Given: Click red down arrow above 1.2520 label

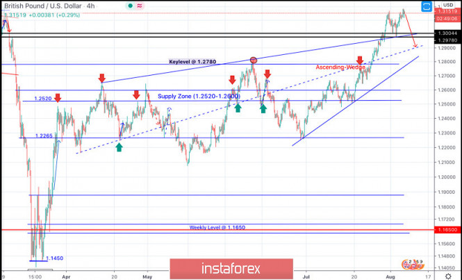Looking at the screenshot, I should (58, 99).
